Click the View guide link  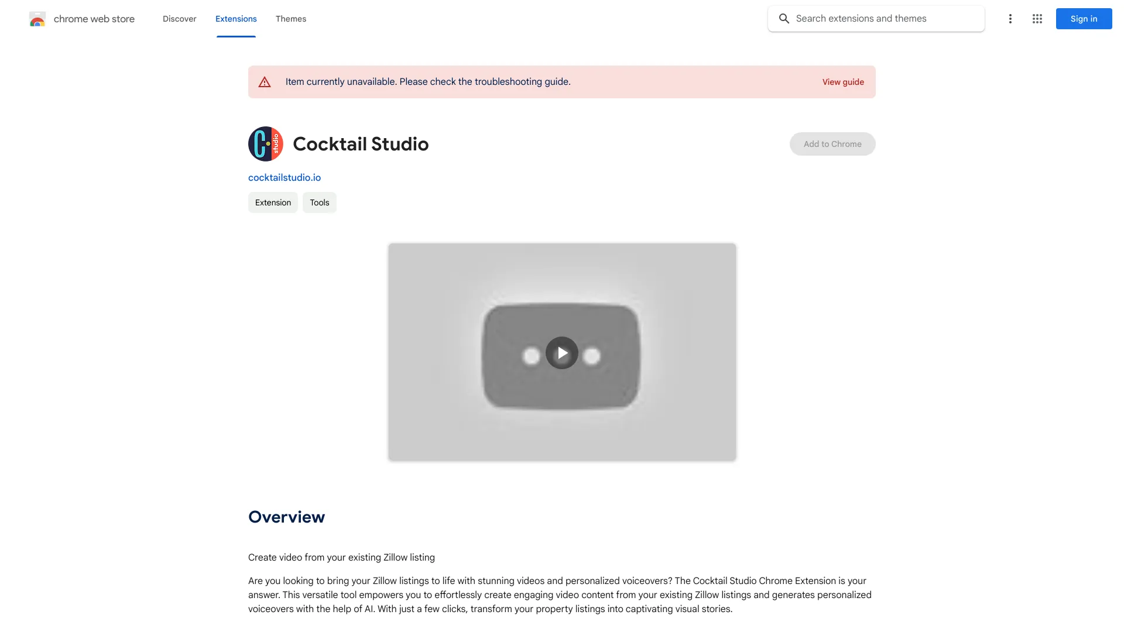(x=843, y=82)
